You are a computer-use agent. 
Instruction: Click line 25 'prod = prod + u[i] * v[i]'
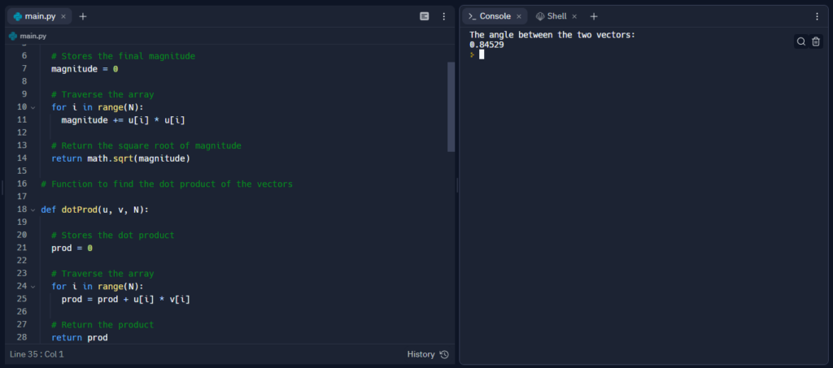coord(126,300)
